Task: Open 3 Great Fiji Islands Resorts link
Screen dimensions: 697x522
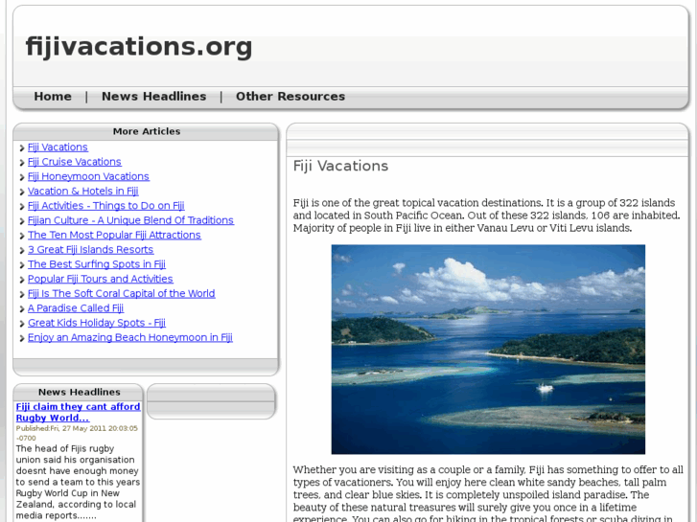Action: tap(91, 250)
